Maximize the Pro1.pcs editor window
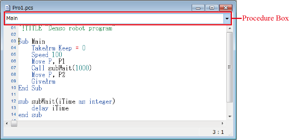Viewport: 289px width, 140px height. point(212,8)
